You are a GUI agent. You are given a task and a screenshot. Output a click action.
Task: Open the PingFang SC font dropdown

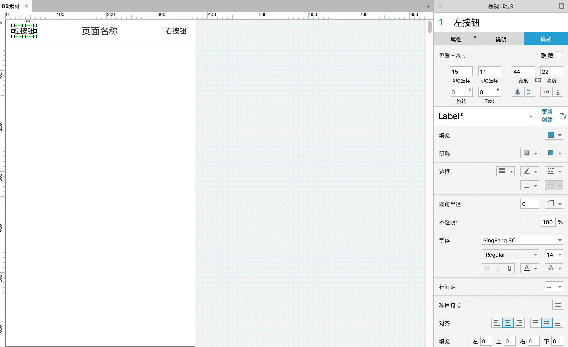click(523, 240)
